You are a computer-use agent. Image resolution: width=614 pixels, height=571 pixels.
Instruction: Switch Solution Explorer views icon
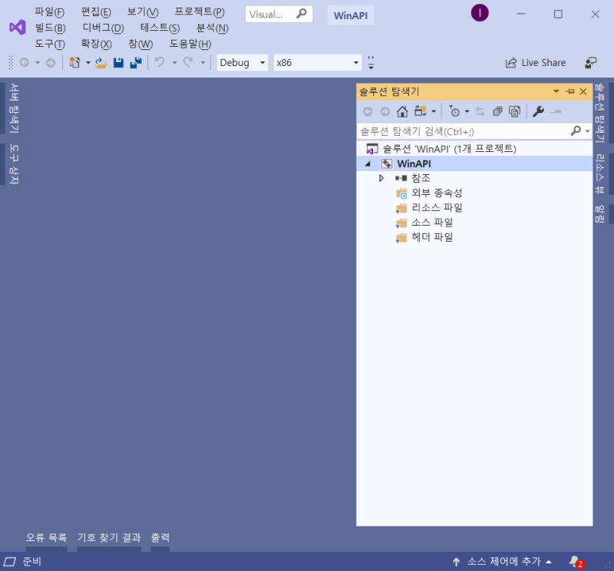pos(420,111)
